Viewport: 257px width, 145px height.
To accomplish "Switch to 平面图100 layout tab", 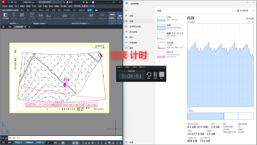I will pyautogui.click(x=40, y=143).
